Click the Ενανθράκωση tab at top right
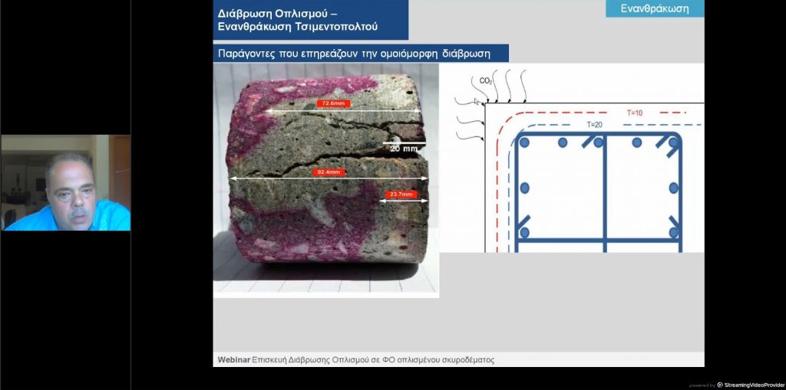This screenshot has height=390, width=786. pyautogui.click(x=654, y=9)
